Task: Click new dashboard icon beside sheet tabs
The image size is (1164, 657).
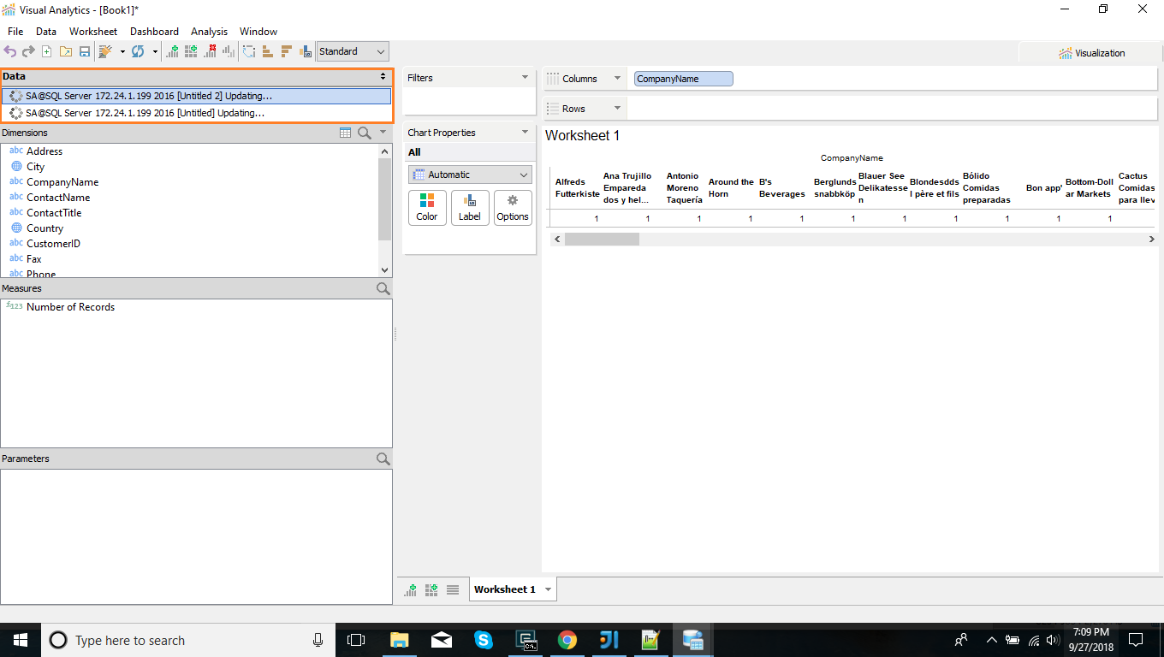Action: 431,589
